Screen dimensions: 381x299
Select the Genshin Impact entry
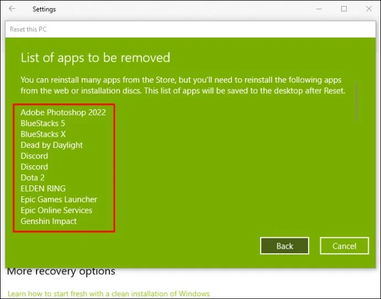[49, 221]
